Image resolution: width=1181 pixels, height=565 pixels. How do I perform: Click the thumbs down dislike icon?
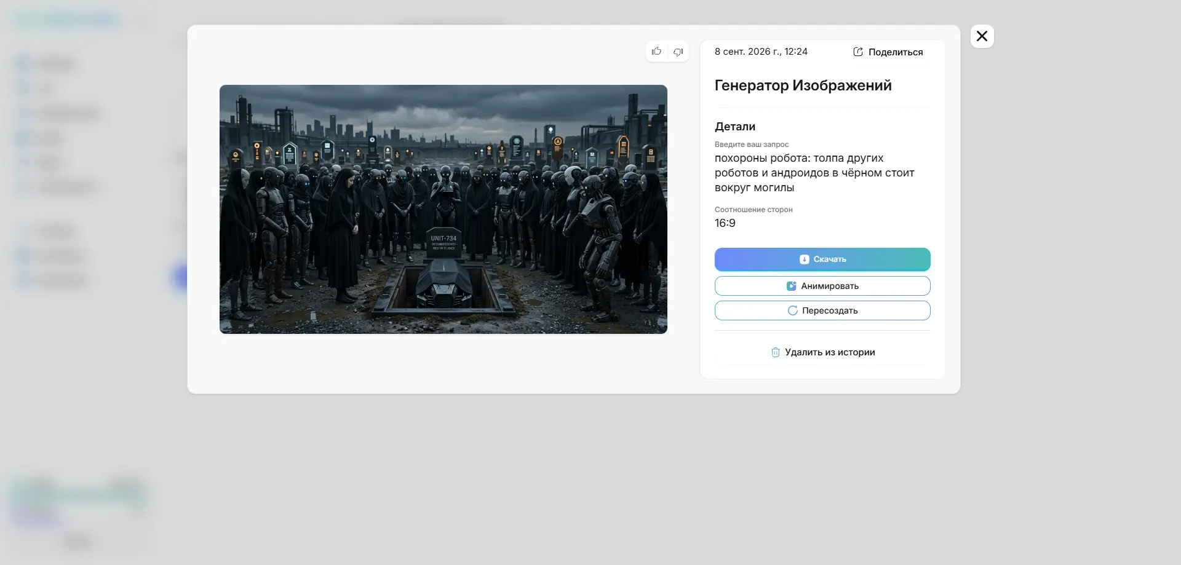(678, 52)
